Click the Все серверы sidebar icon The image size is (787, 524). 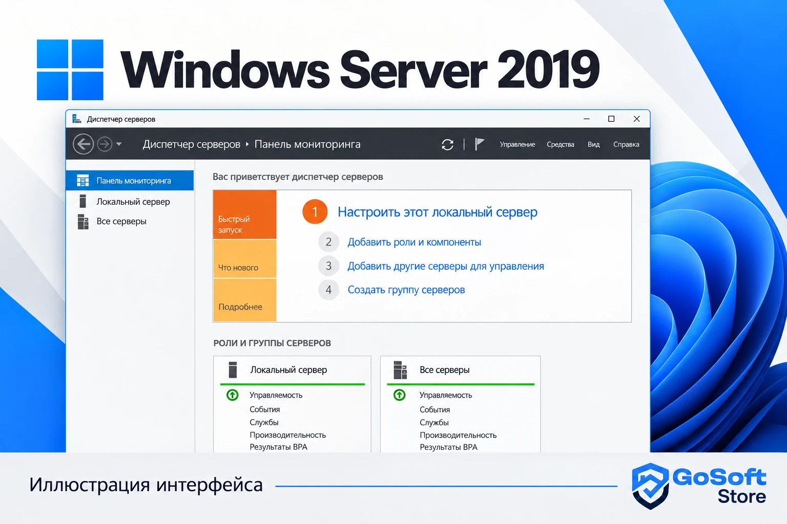coord(83,222)
